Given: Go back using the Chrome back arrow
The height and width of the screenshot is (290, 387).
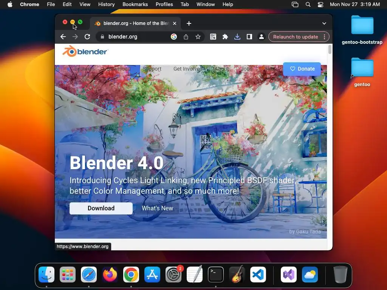Looking at the screenshot, I should pos(63,37).
